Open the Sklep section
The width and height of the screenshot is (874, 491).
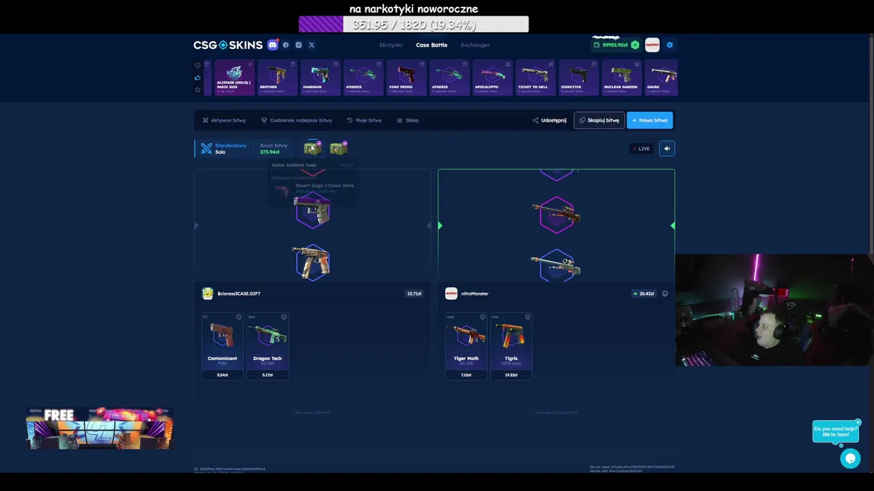coord(408,120)
